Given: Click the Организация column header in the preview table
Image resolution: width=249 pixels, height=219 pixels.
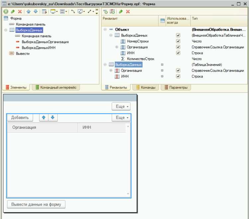Looking at the screenshot, I should 42,128.
